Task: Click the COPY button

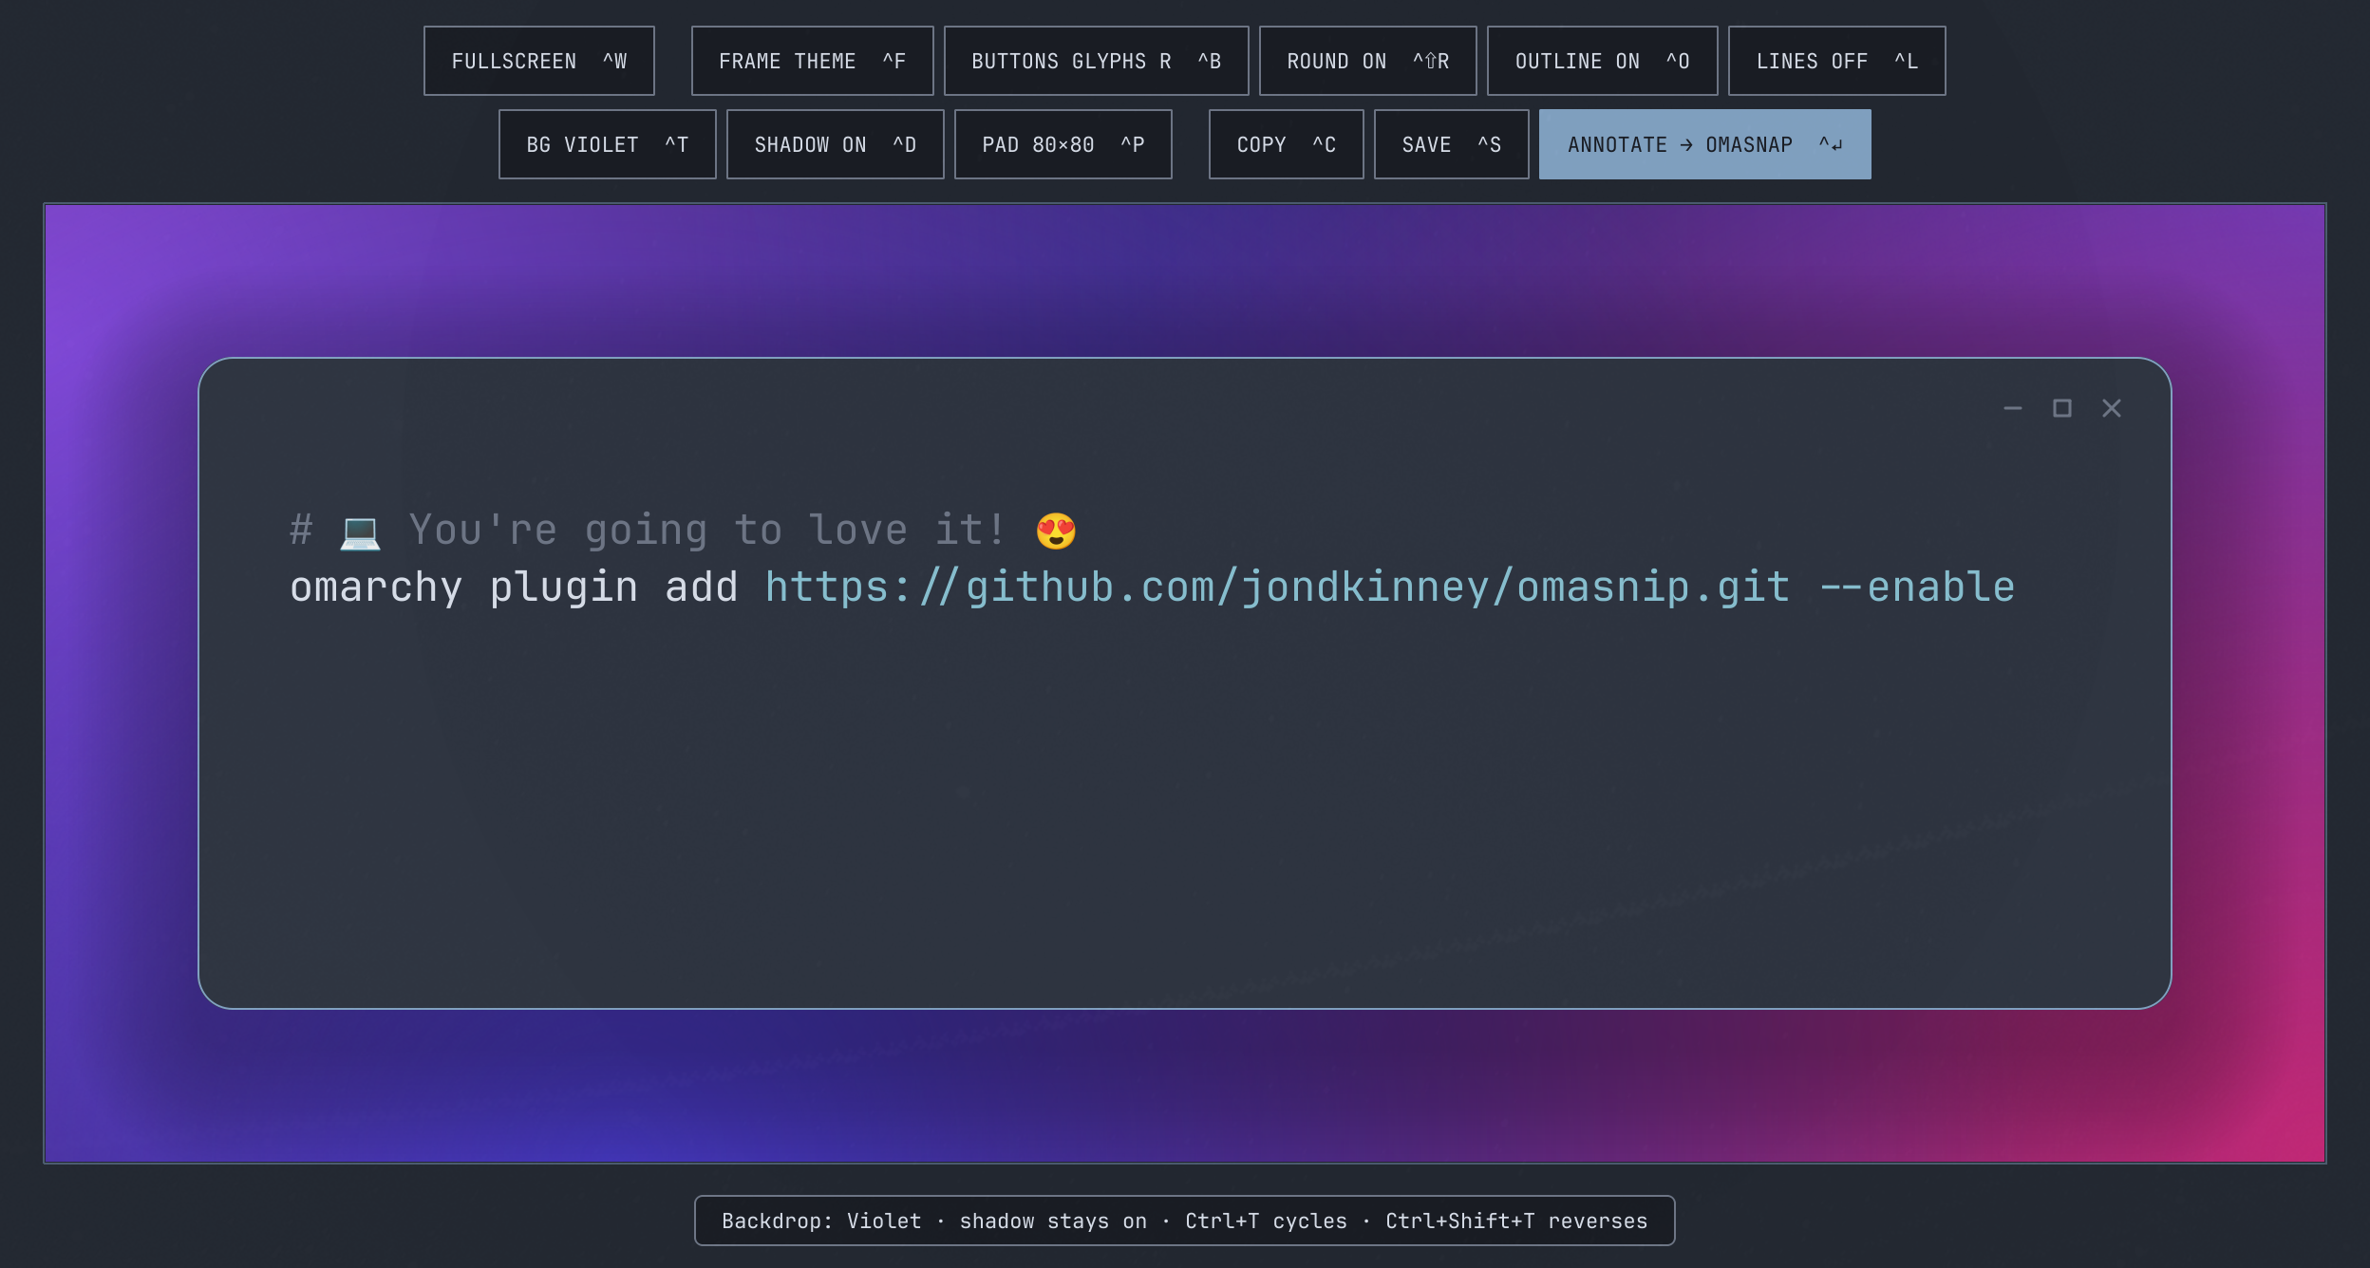Action: tap(1286, 144)
